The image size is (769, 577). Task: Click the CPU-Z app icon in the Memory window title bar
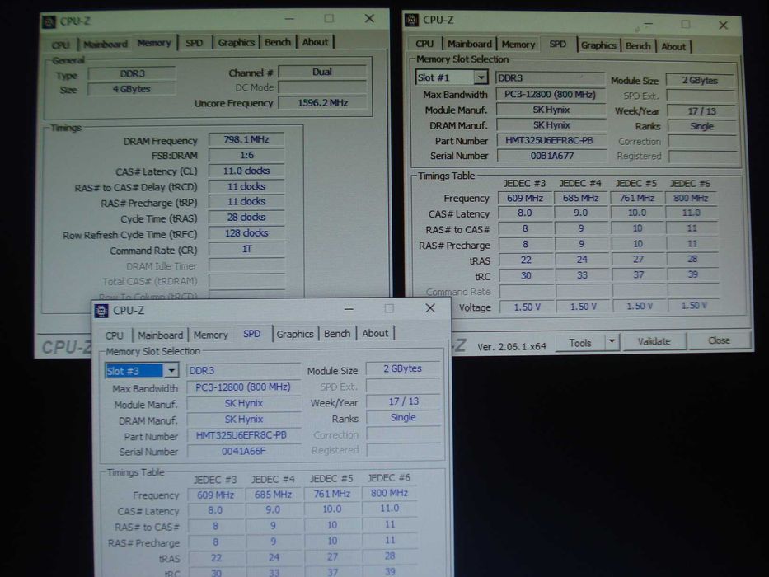49,22
